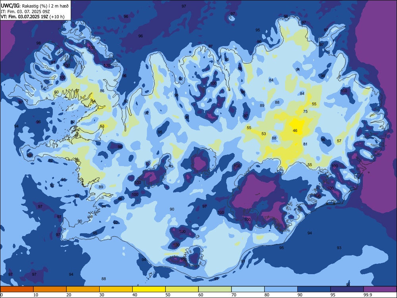Click the '75' humidity value
Screen dimensions: 397x298
click(x=305, y=112)
